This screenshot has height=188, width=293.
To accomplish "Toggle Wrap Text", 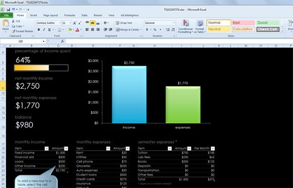I will pyautogui.click(x=124, y=23).
